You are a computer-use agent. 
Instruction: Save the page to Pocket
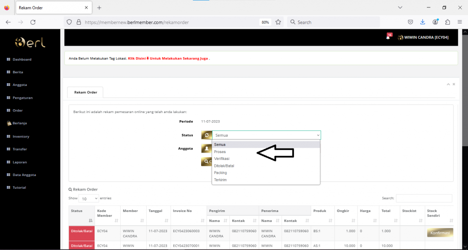pyautogui.click(x=410, y=22)
